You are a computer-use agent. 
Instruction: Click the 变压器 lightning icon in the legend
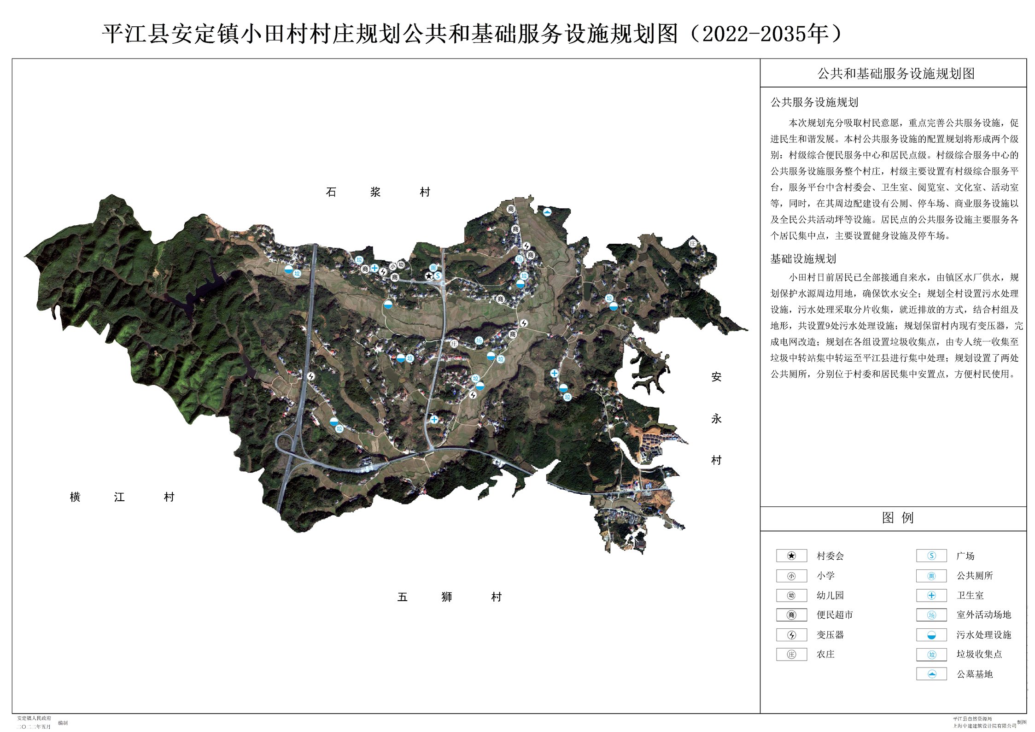[791, 635]
